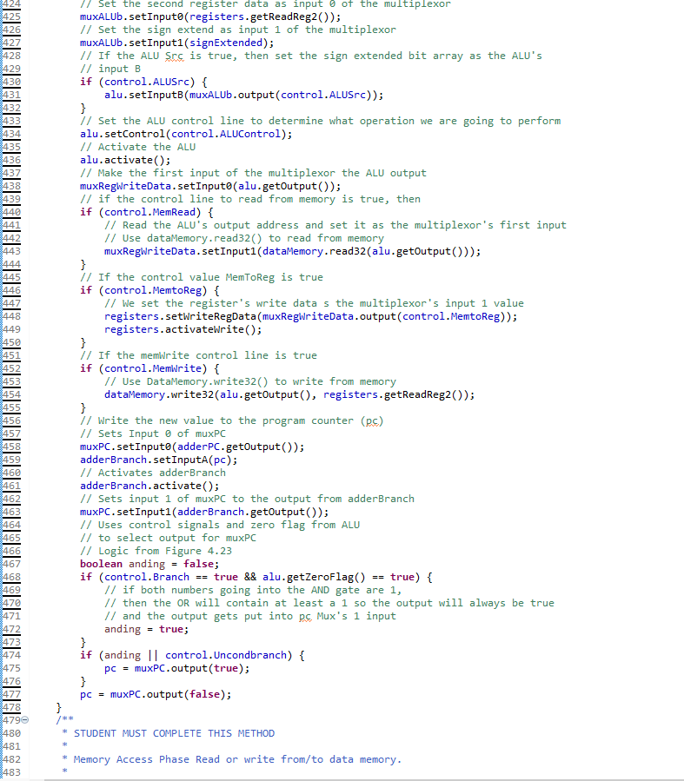Click the statement 'alu.activate();'

point(125,160)
